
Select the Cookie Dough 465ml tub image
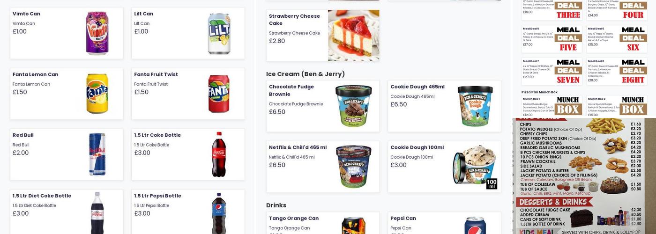(x=475, y=106)
